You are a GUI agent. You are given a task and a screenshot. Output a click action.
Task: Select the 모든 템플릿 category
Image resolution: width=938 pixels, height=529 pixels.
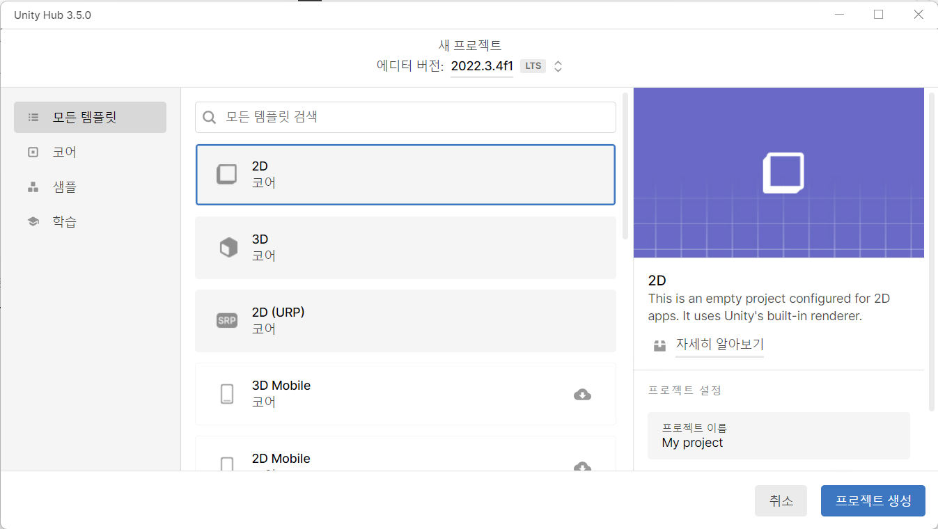[x=90, y=117]
